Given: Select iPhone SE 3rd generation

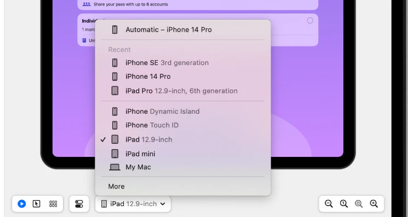Looking at the screenshot, I should [183, 62].
